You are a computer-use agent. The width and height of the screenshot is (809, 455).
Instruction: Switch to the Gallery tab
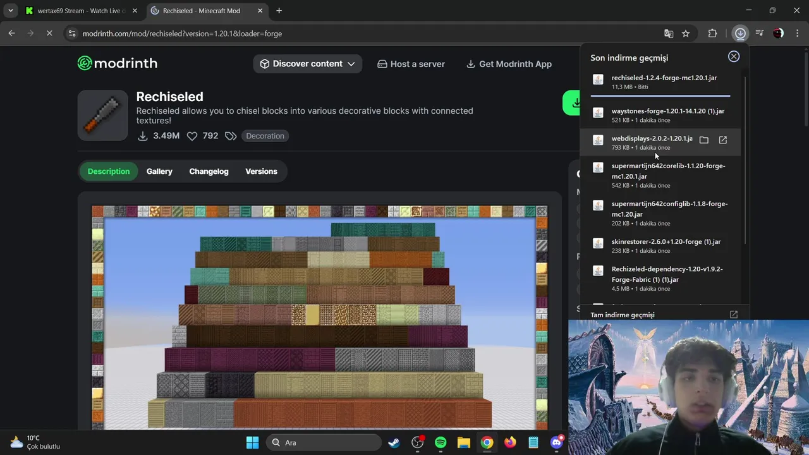click(x=159, y=171)
